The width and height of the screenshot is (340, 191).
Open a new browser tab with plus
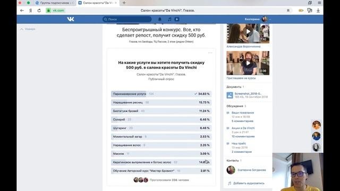(x=124, y=3)
